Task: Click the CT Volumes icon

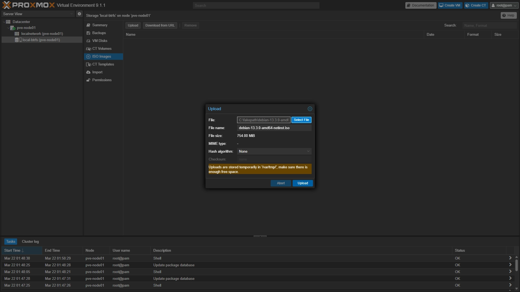Action: coord(88,49)
